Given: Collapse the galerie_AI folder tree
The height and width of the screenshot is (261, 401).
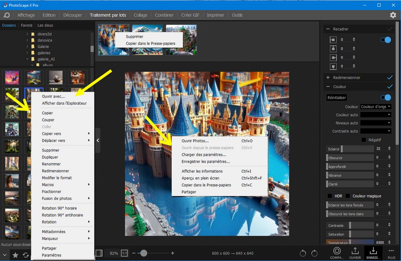Looking at the screenshot, I should tap(27, 59).
